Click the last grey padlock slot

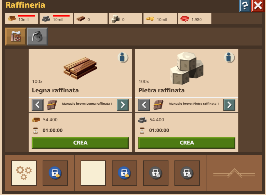[x=187, y=173]
